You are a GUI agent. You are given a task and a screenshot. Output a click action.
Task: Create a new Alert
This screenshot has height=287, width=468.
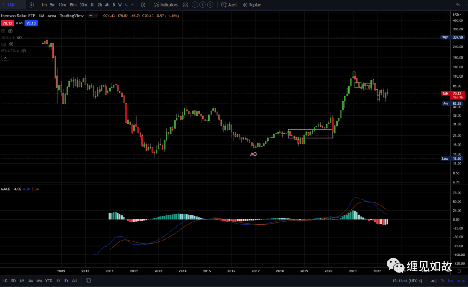[229, 5]
